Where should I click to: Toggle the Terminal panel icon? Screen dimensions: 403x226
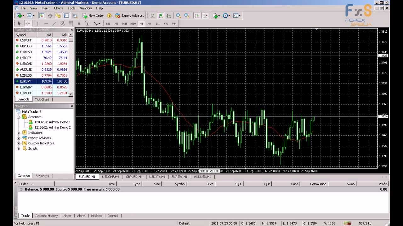click(66, 15)
